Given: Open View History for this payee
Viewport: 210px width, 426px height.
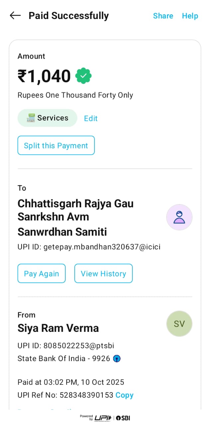Looking at the screenshot, I should [x=103, y=274].
